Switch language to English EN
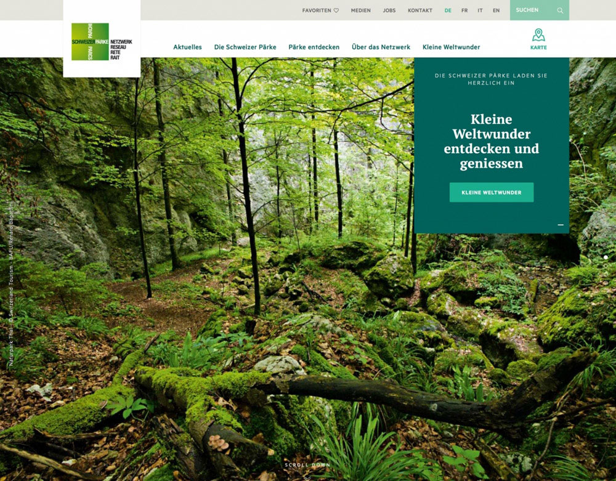616x481 pixels. 495,10
